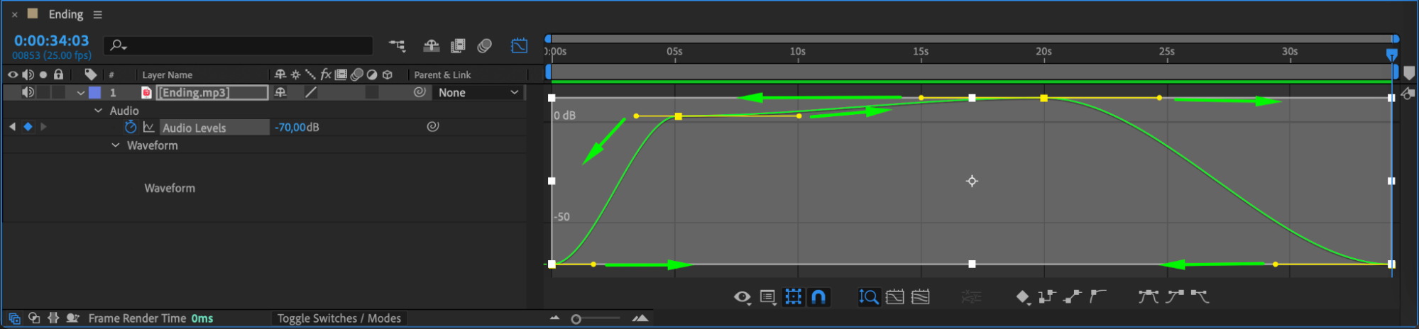The image size is (1419, 329).
Task: Open edit selected keyframes diamond menu
Action: tap(1023, 297)
